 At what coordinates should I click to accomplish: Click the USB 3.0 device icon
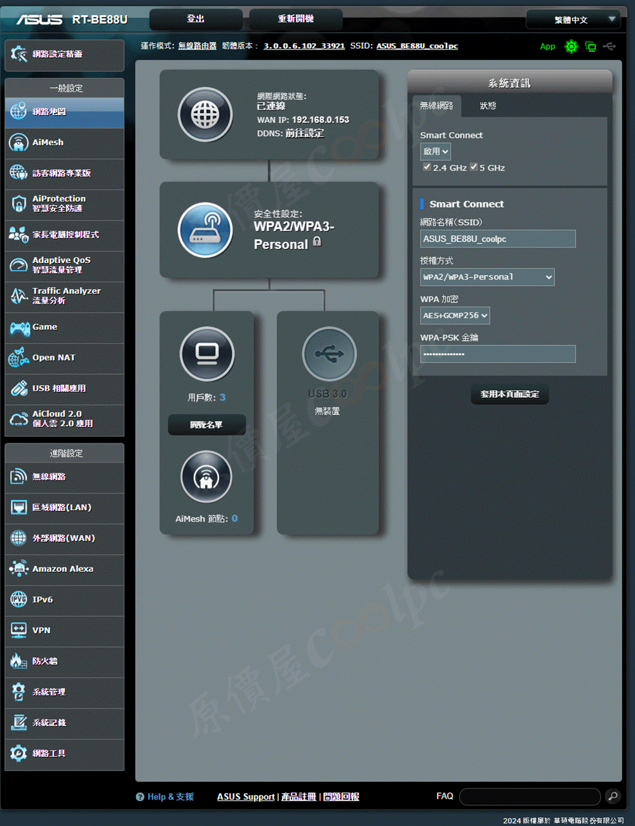pyautogui.click(x=329, y=354)
